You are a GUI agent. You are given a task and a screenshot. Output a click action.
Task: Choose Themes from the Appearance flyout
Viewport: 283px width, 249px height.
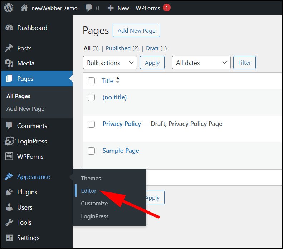91,178
